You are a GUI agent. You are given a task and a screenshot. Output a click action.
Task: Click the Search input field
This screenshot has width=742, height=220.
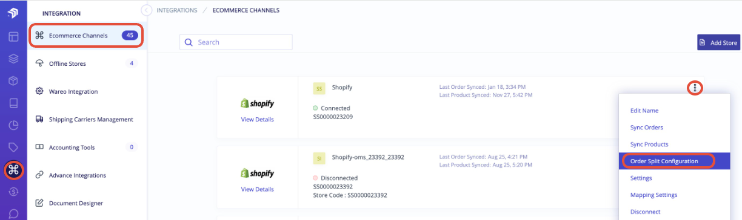pyautogui.click(x=236, y=42)
